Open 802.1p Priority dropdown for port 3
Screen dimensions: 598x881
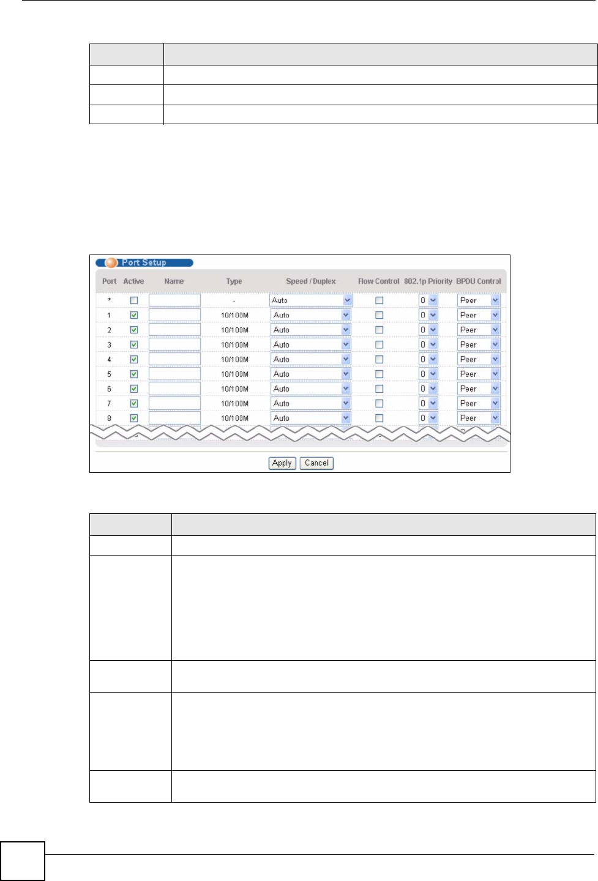pyautogui.click(x=428, y=344)
